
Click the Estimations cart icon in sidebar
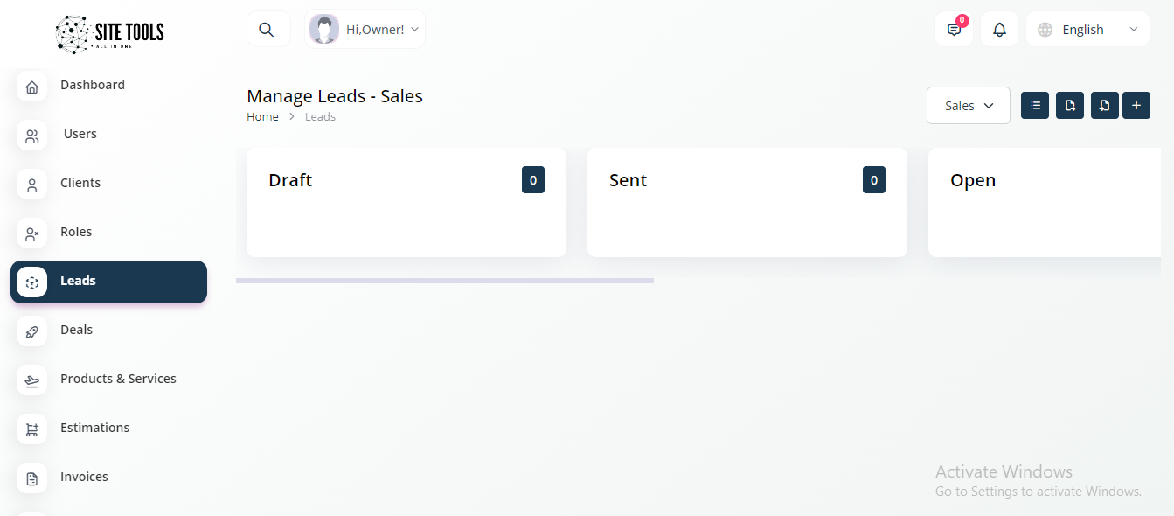(x=32, y=429)
